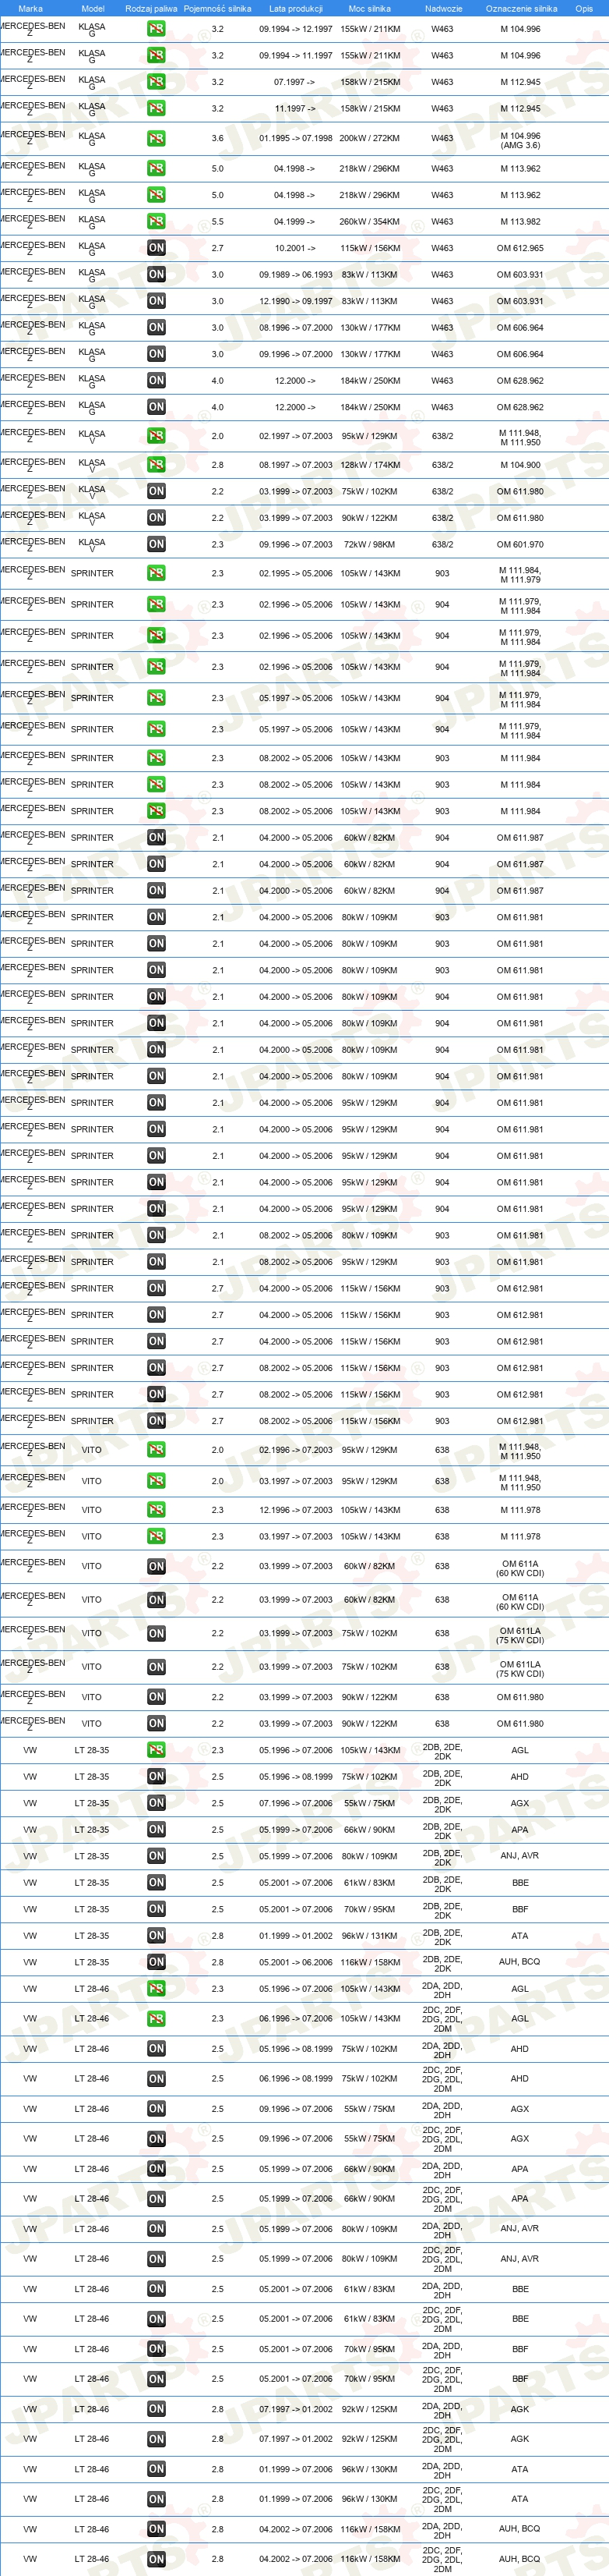
Task: Click the Model column header
Action: tap(93, 8)
